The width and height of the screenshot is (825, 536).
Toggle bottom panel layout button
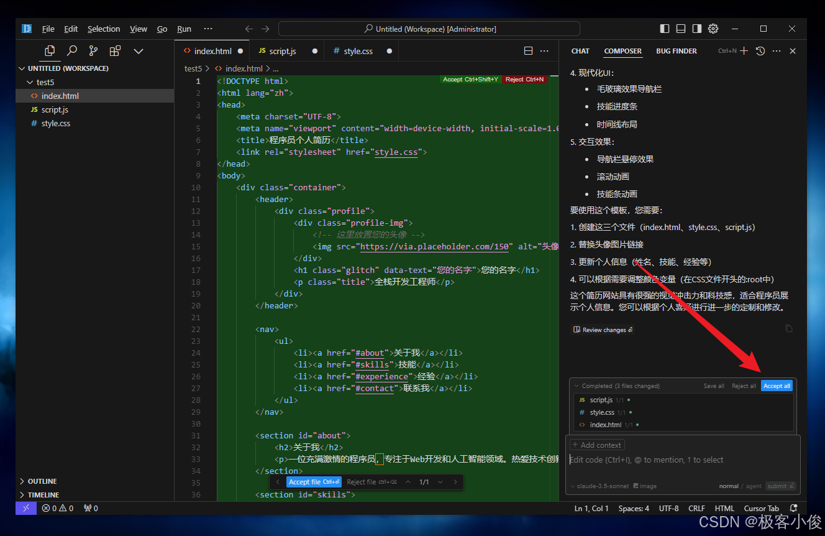pos(681,29)
